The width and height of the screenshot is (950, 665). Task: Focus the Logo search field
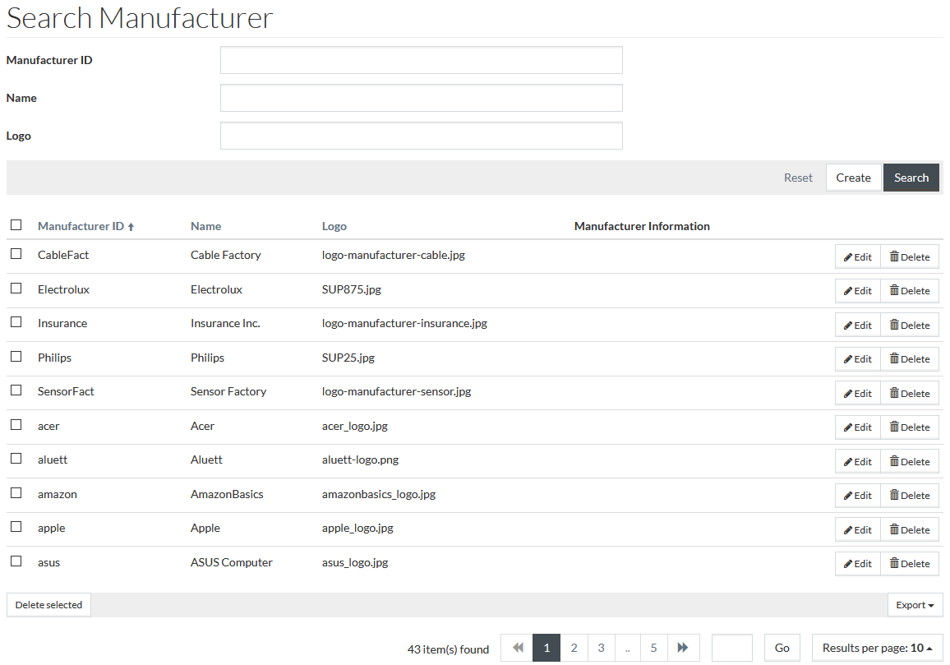(421, 136)
